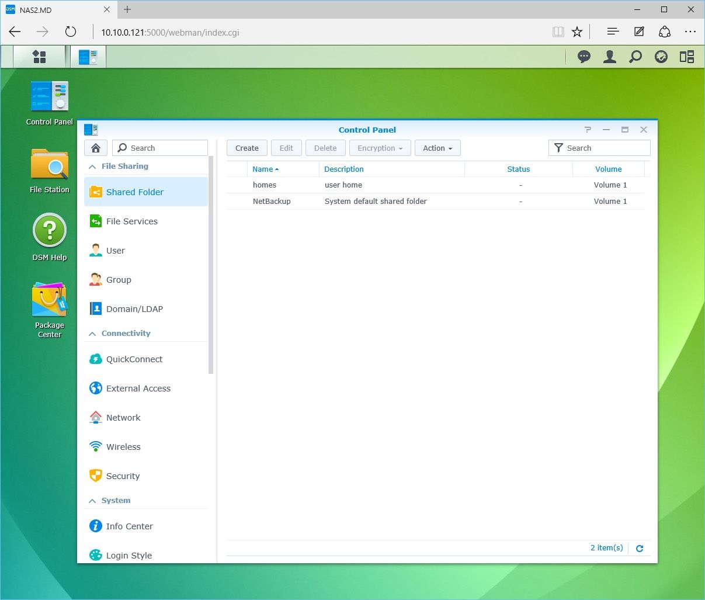The height and width of the screenshot is (600, 705).
Task: Select the Control Panel taskbar icon
Action: [x=88, y=57]
